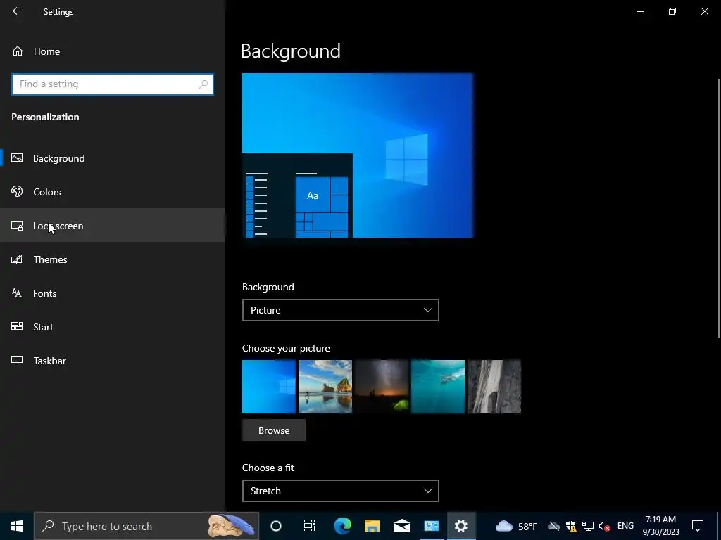
Task: Click the Themes brush icon in sidebar
Action: [x=17, y=259]
